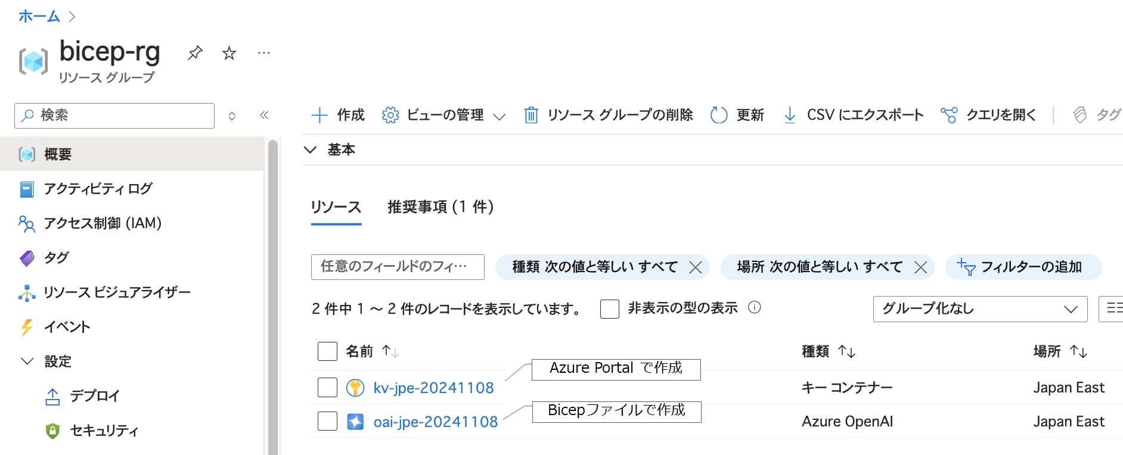Click the open query icon
This screenshot has height=455, width=1123.
point(949,115)
